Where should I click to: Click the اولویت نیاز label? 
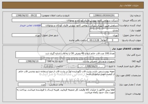tap(135, 30)
